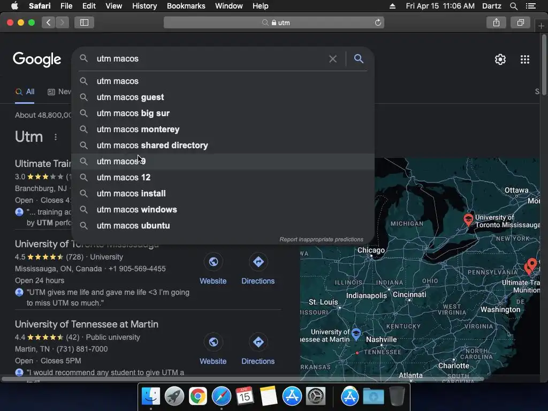This screenshot has width=548, height=411.
Task: Open the Apple menu
Action: [14, 6]
